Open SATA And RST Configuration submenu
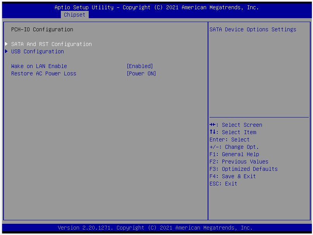 (52, 44)
